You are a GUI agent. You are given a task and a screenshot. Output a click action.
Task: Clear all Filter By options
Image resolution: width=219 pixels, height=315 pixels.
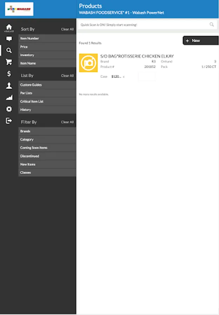click(x=67, y=122)
